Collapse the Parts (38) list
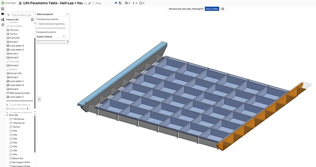Image resolution: width=316 pixels, height=167 pixels. [x=7, y=115]
